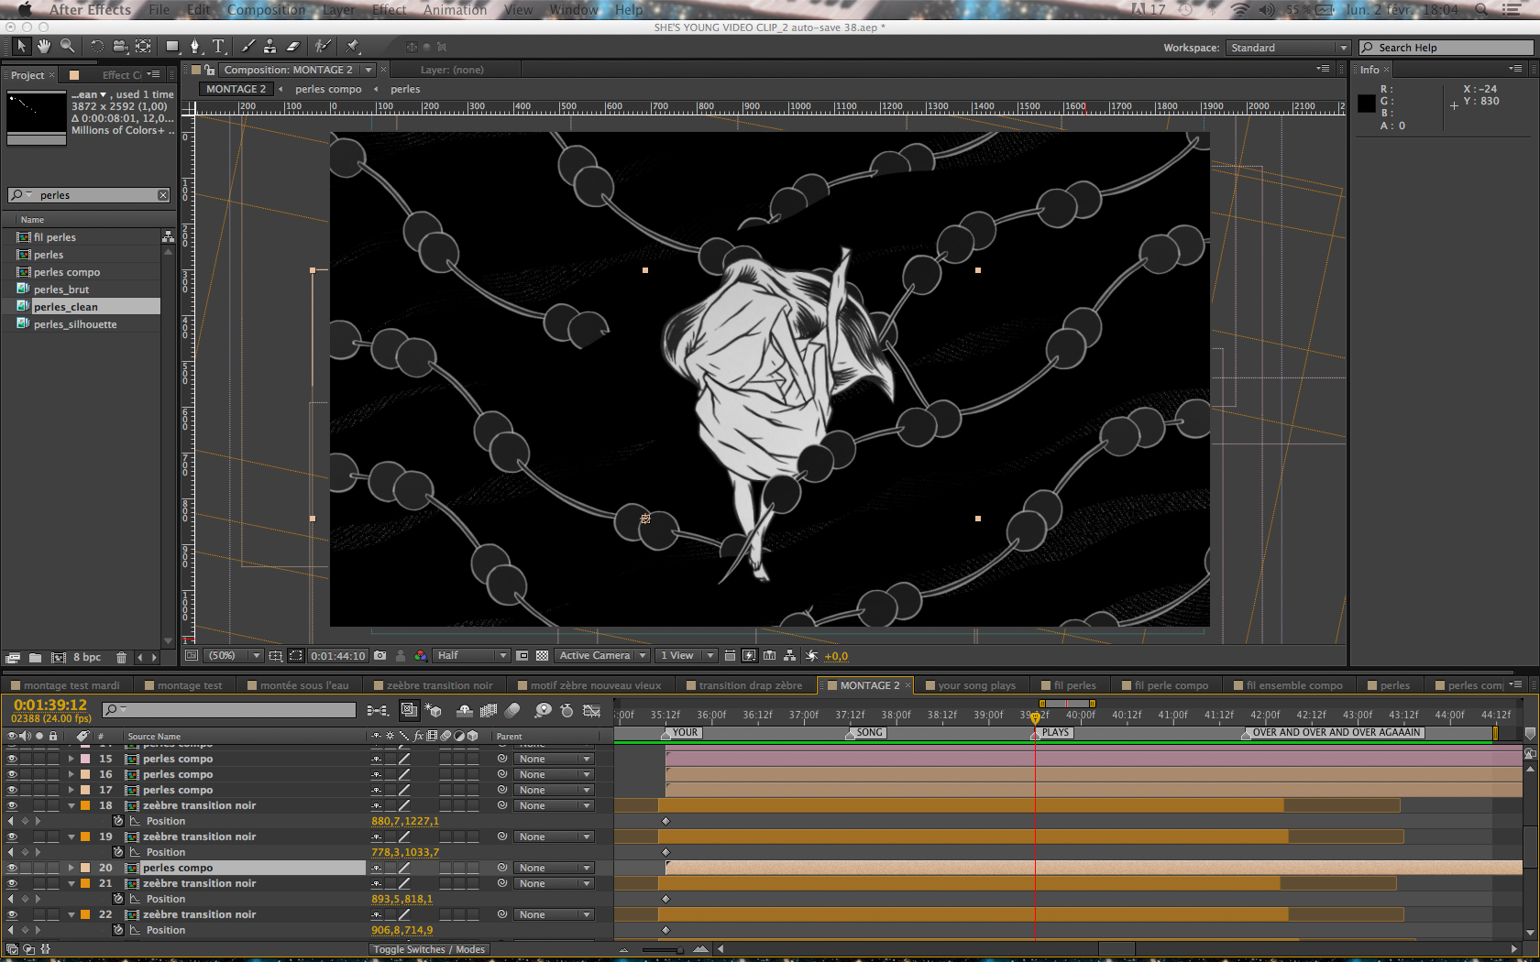Click Toggle Switches / Modes button
The image size is (1540, 962).
(x=429, y=949)
